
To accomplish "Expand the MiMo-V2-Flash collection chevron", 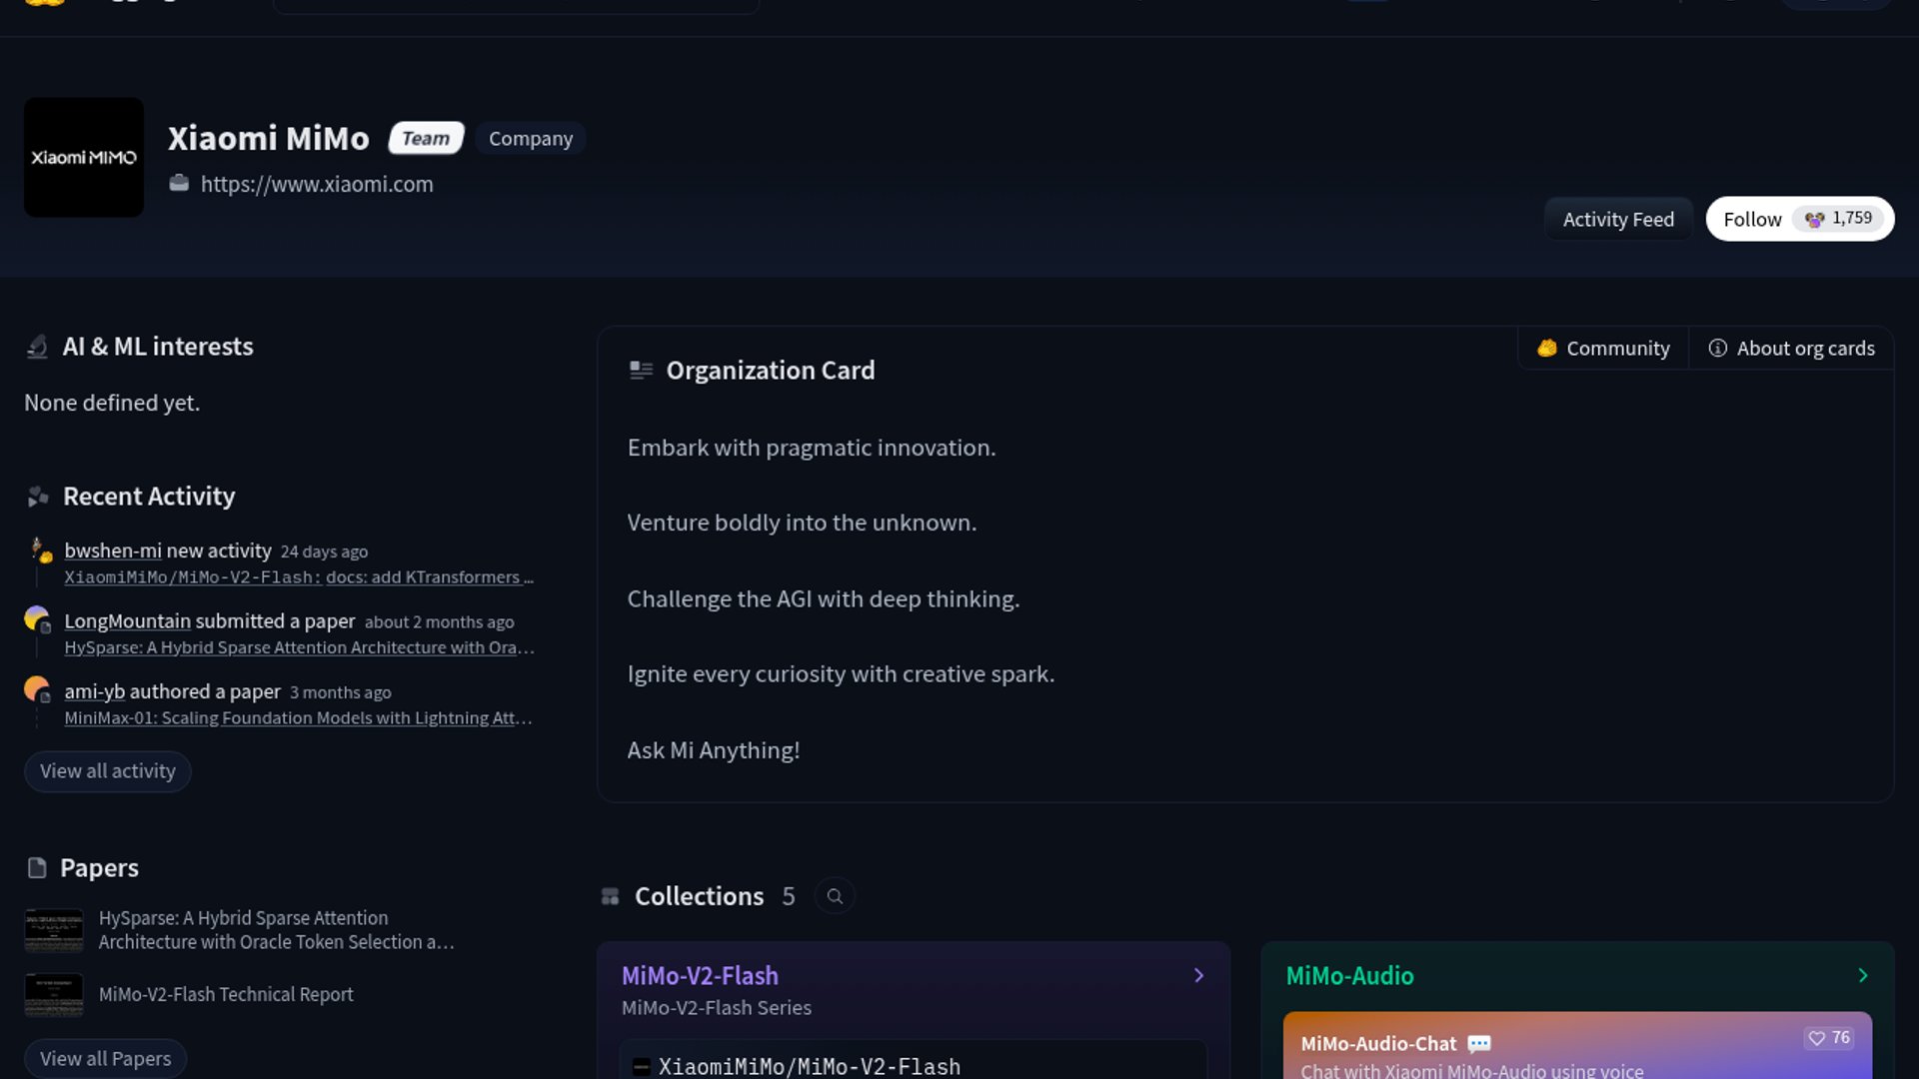I will click(x=1198, y=975).
